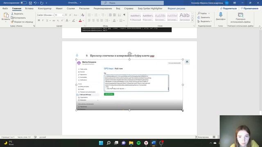Switch to the Макет tab
This screenshot has height=147, width=262.
(59, 8)
